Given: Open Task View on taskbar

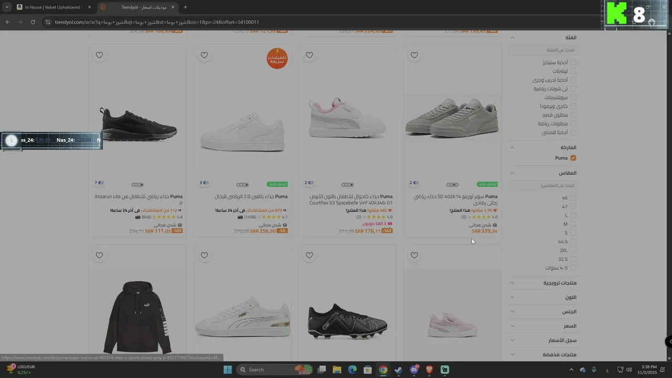Looking at the screenshot, I should tap(322, 370).
